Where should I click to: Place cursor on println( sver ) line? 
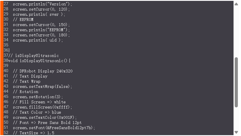(39, 14)
